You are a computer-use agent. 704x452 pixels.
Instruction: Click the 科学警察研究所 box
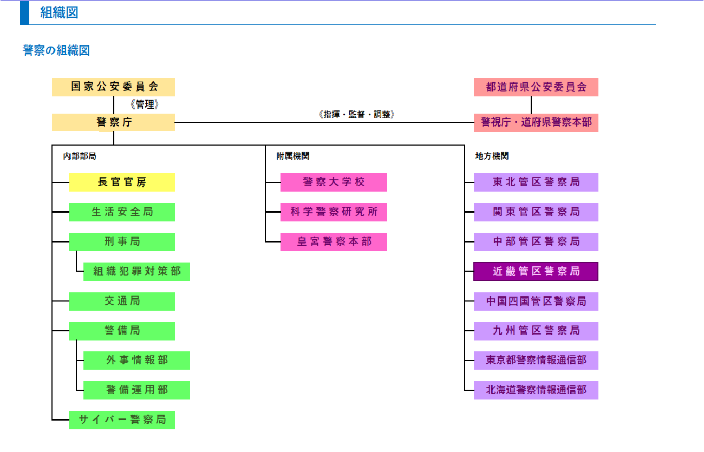tap(334, 212)
